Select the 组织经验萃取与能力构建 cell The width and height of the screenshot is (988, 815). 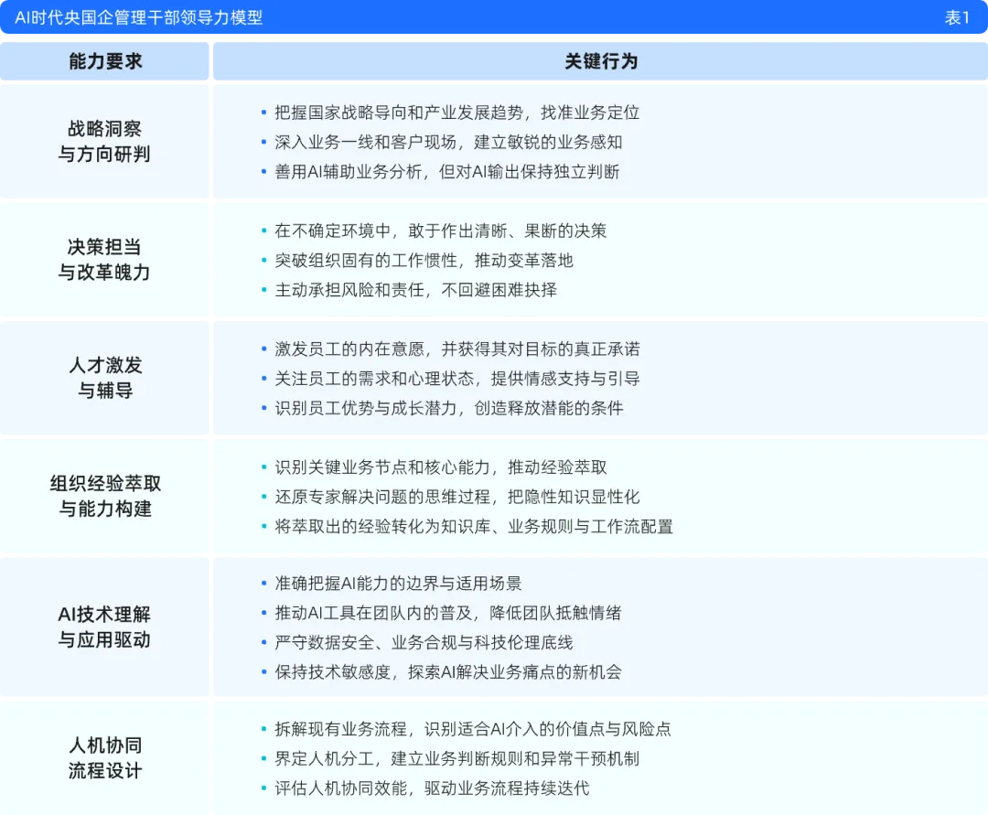click(104, 496)
